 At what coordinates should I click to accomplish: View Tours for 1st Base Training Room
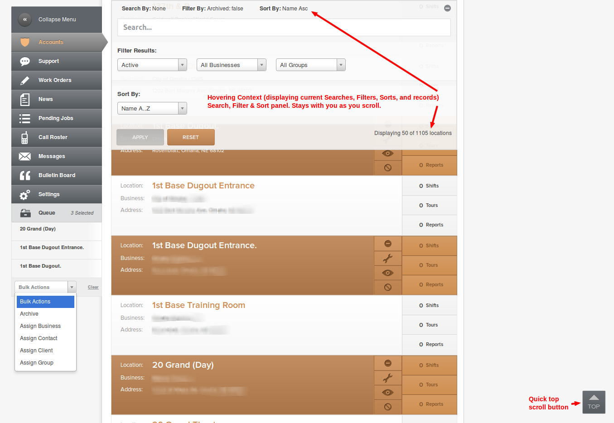coord(430,325)
